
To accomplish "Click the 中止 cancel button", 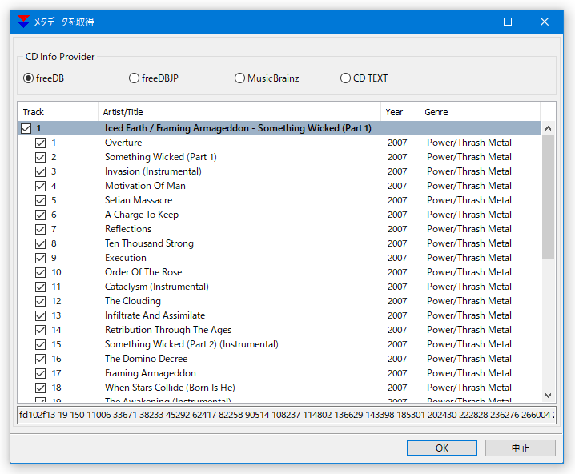I will pyautogui.click(x=521, y=448).
